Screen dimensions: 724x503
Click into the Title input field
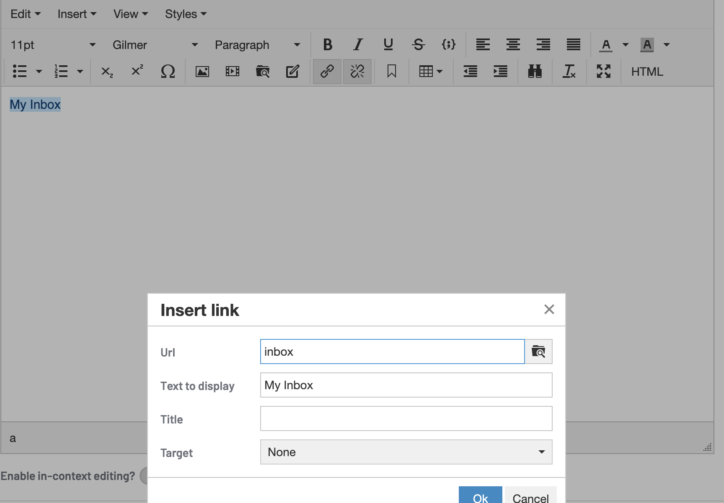[x=406, y=418]
